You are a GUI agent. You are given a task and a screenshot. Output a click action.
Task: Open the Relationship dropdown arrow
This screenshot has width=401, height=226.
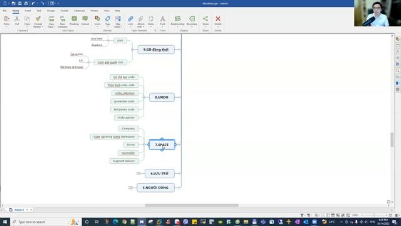[177, 26]
